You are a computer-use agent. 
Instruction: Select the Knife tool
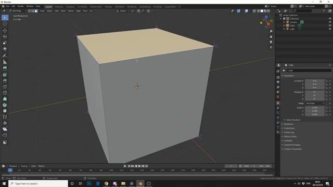(x=5, y=93)
